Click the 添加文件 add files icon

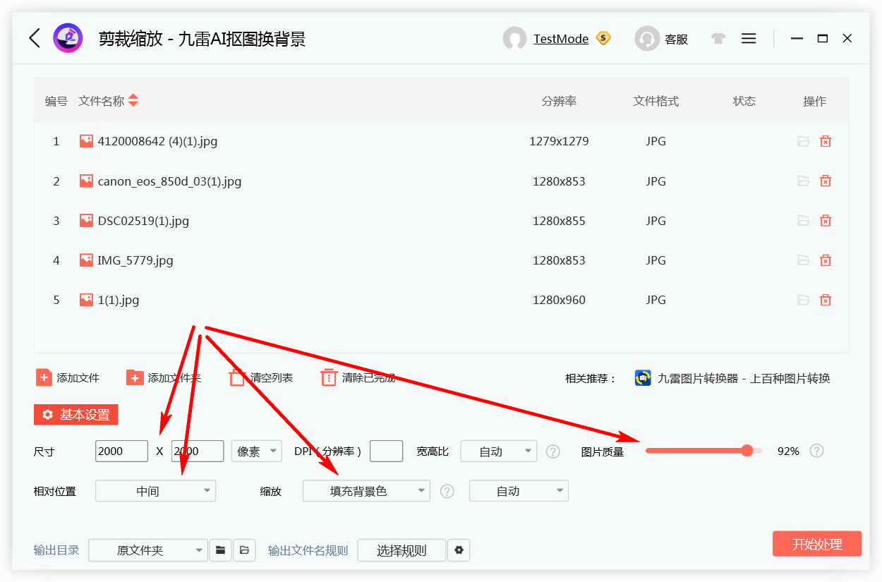pyautogui.click(x=44, y=377)
